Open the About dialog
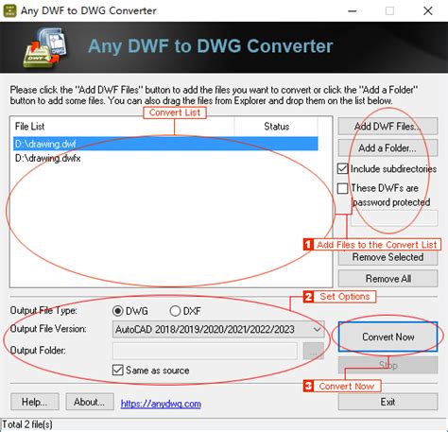 click(90, 402)
